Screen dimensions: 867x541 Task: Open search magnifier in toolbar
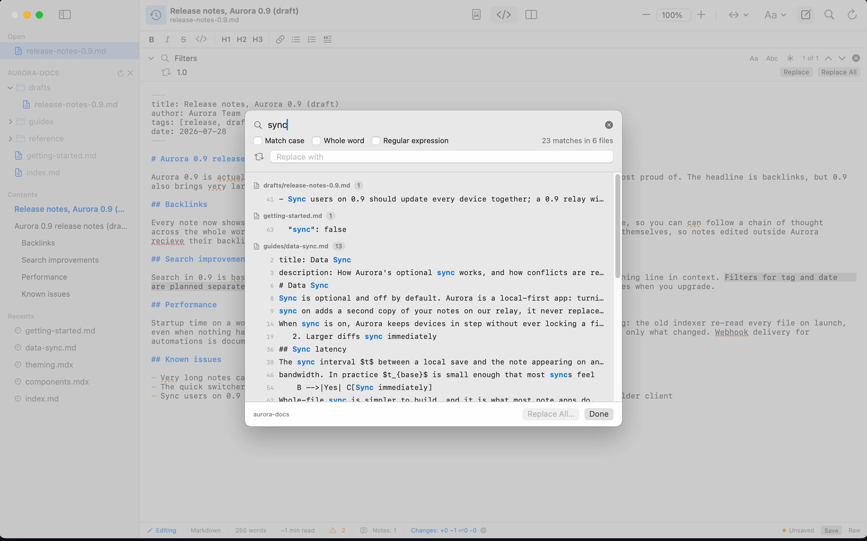(x=829, y=15)
